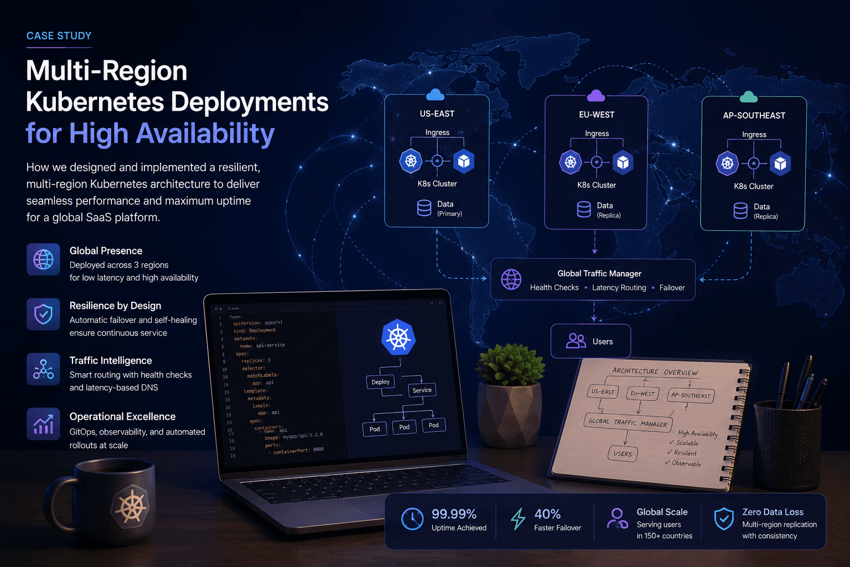Viewport: 850px width, 567px height.
Task: Select the Resilience by Design shield icon
Action: pyautogui.click(x=43, y=314)
